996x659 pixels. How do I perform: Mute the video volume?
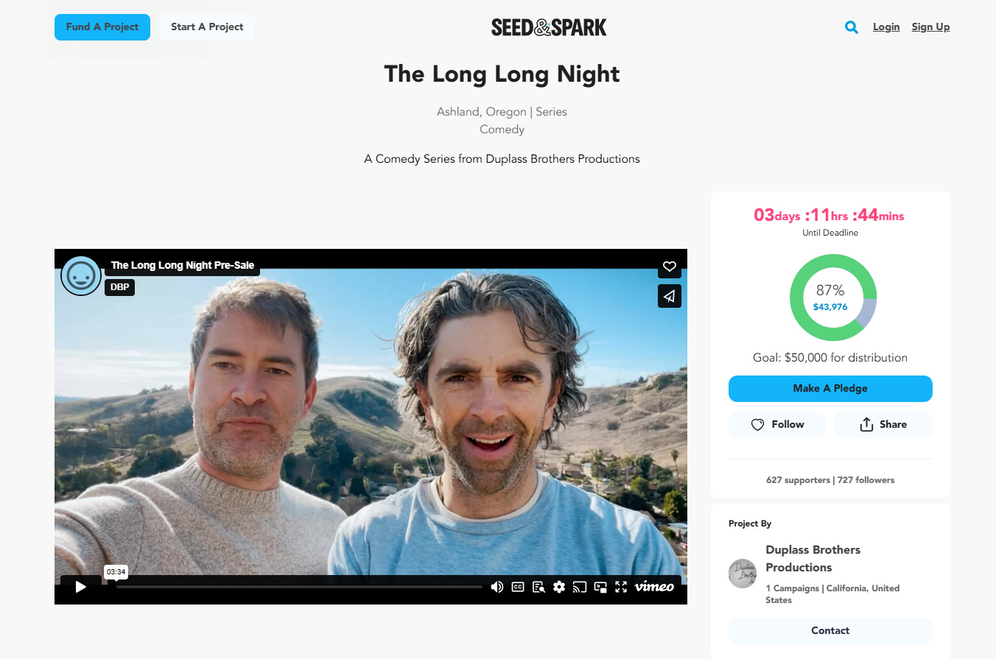tap(497, 587)
